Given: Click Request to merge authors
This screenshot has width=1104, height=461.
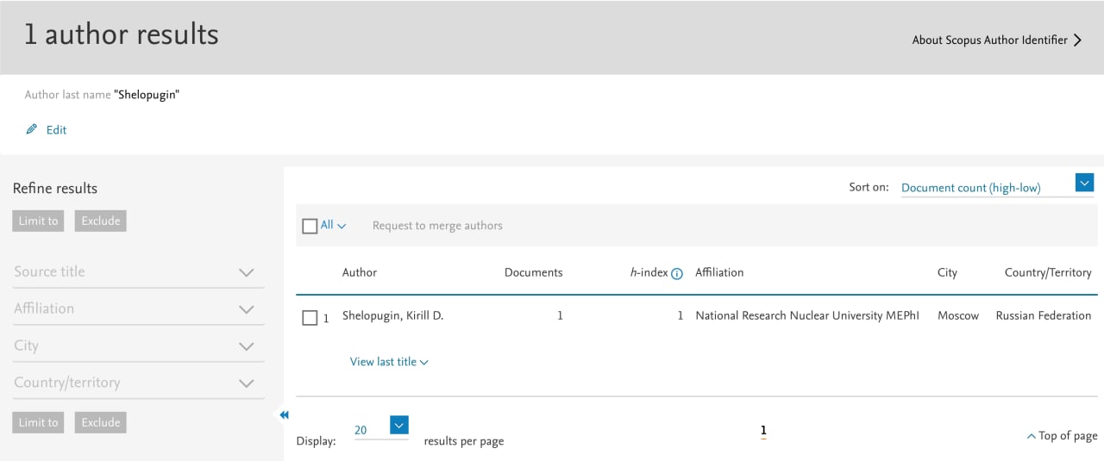Looking at the screenshot, I should tap(437, 226).
